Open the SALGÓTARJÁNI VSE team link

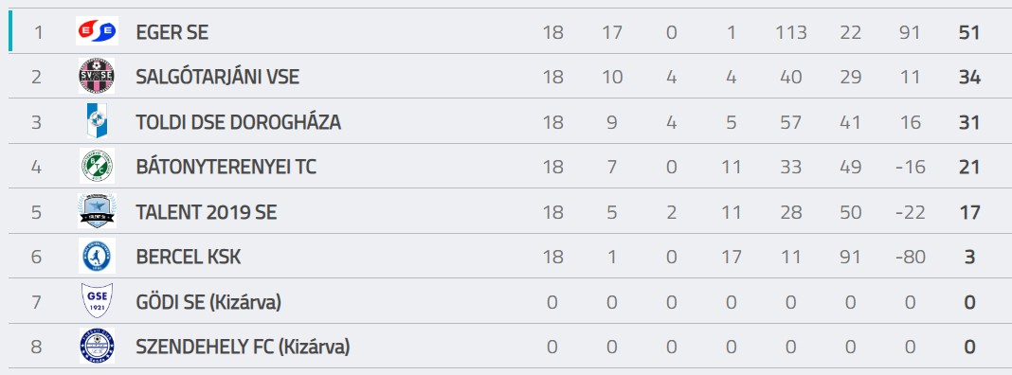tap(218, 78)
